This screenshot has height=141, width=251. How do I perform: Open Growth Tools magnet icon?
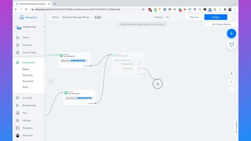pyautogui.click(x=18, y=52)
